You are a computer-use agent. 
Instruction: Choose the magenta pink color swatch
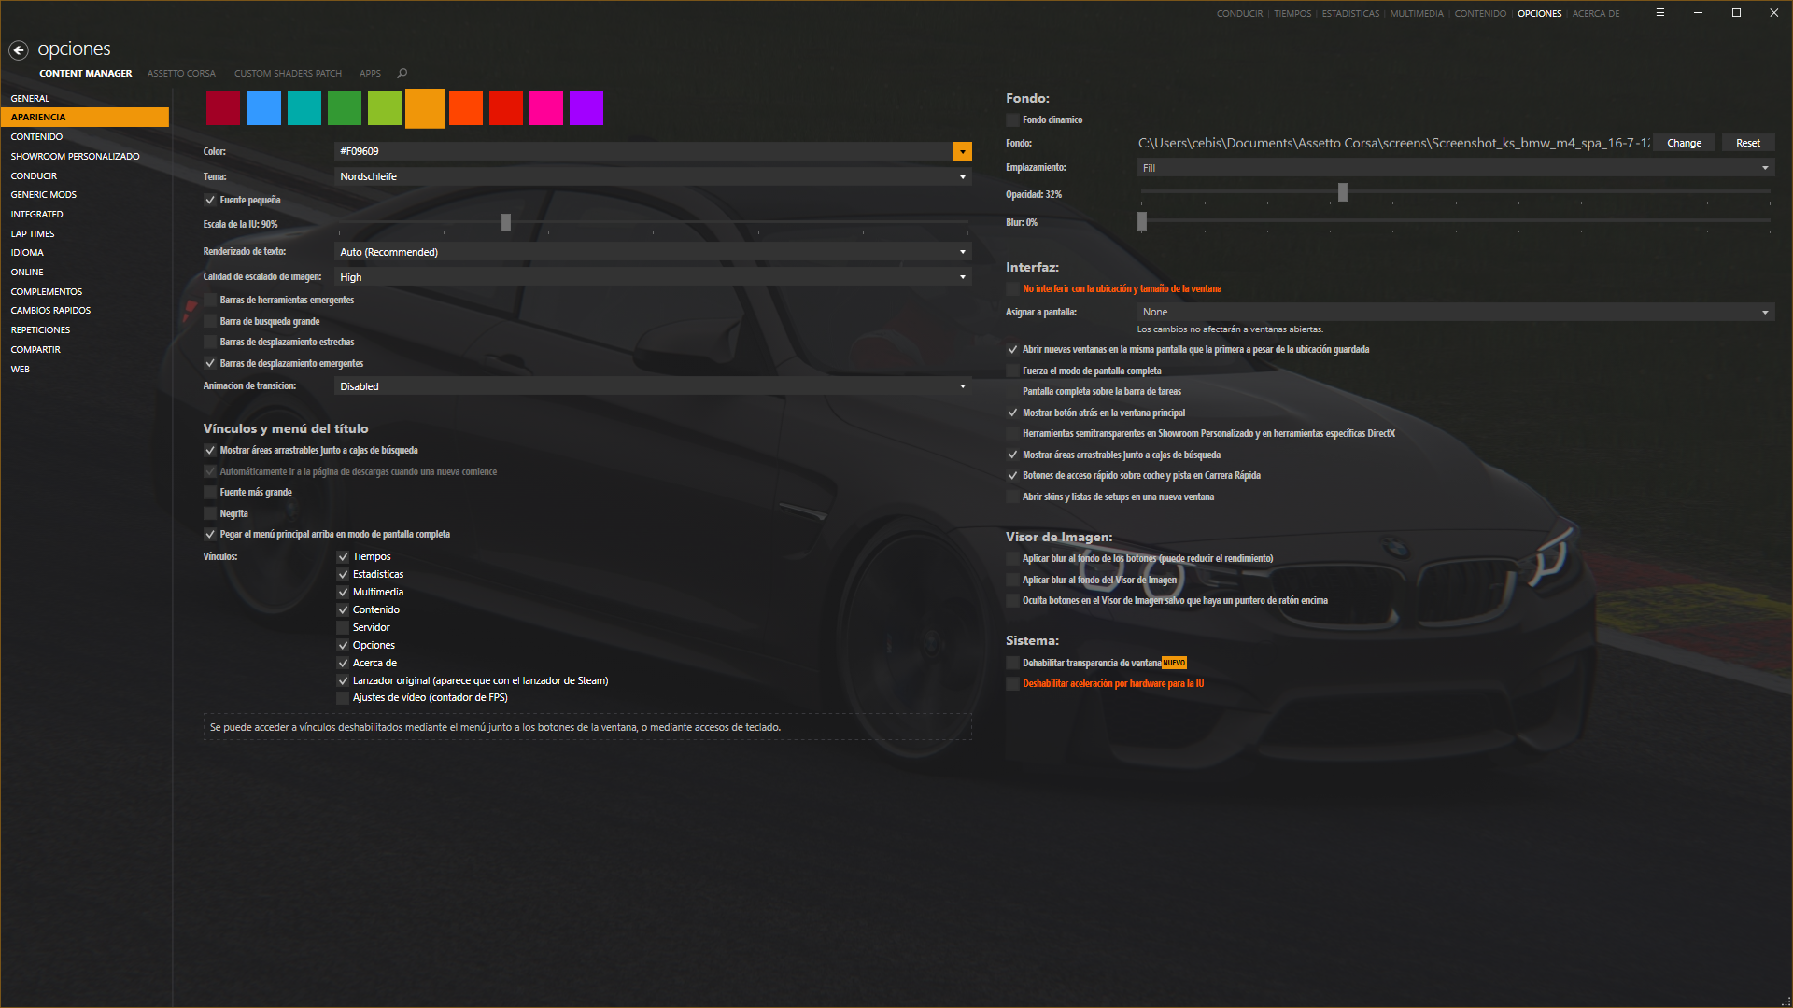tap(546, 108)
